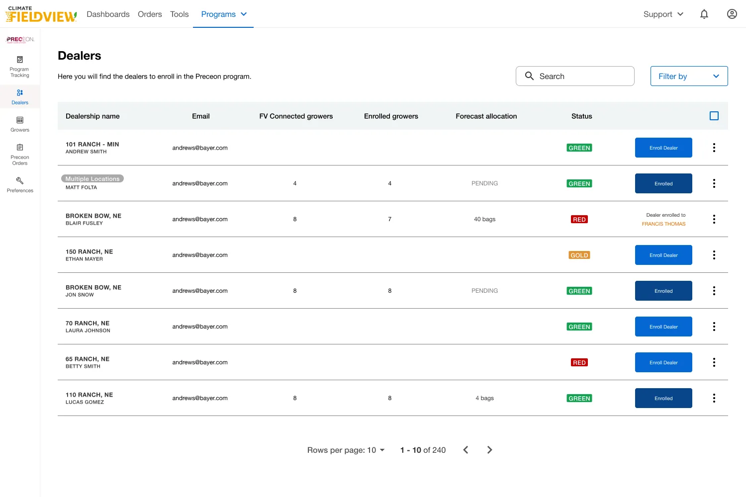Enroll dealer 101 RANCH - MIN

point(663,148)
